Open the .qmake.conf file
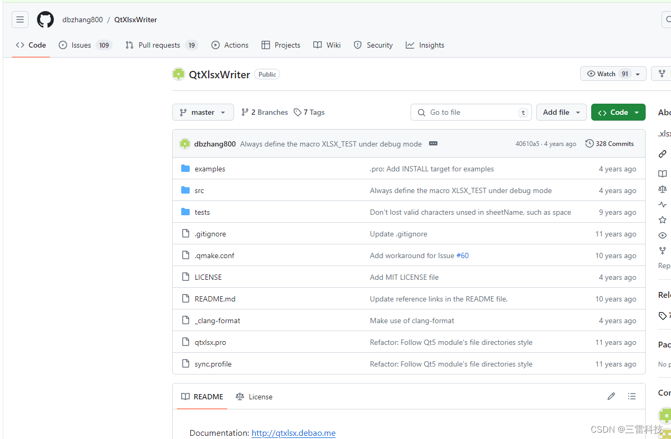The image size is (671, 439). (215, 255)
